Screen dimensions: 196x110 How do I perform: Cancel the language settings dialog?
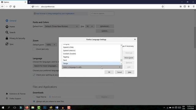click(x=119, y=72)
